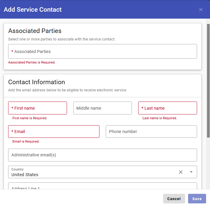The width and height of the screenshot is (210, 207).
Task: Select the Last name input
Action: click(167, 108)
